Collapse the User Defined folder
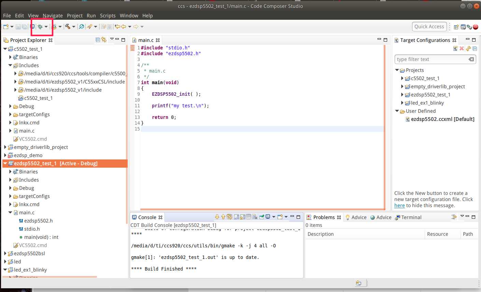The width and height of the screenshot is (481, 292). [x=397, y=111]
